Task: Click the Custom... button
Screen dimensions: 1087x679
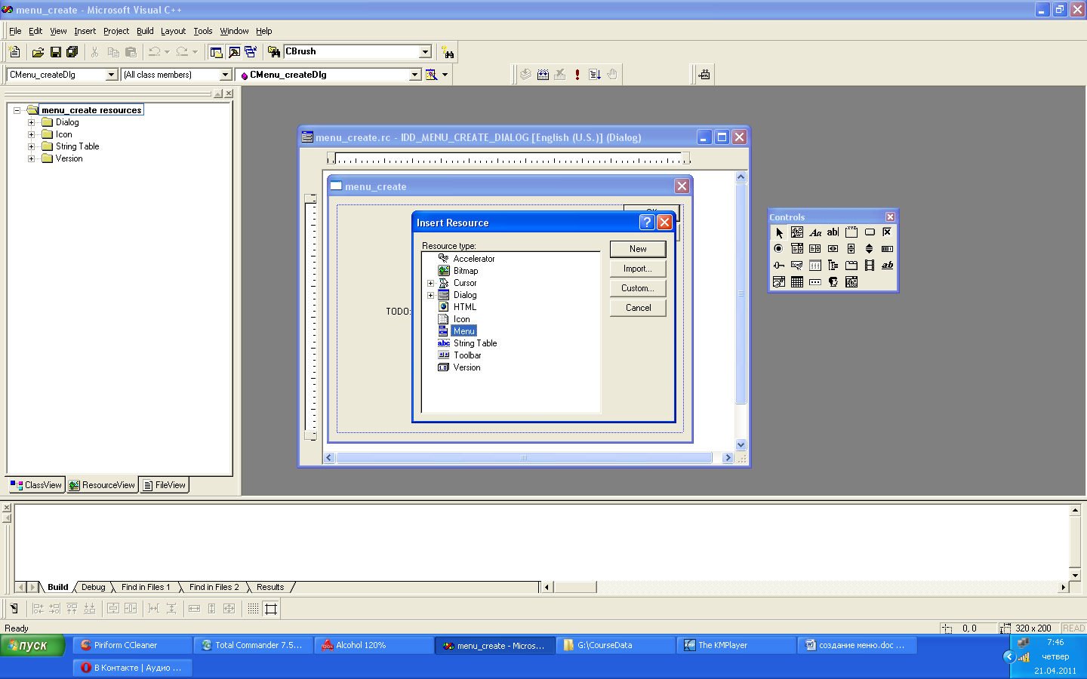Action: point(638,288)
